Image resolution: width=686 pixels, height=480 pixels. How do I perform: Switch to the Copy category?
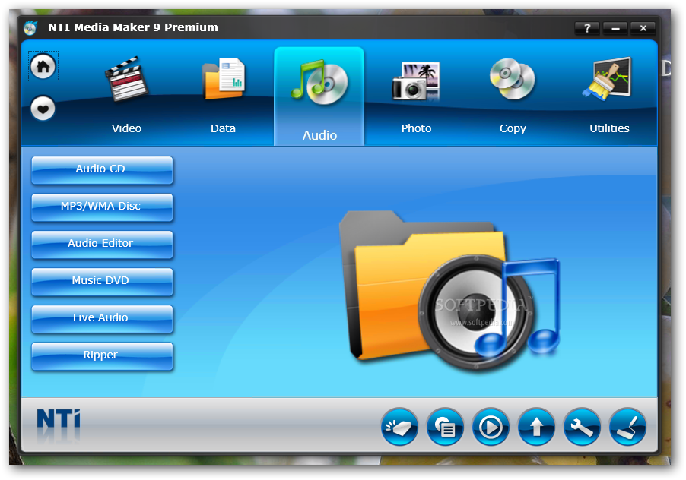(x=513, y=96)
